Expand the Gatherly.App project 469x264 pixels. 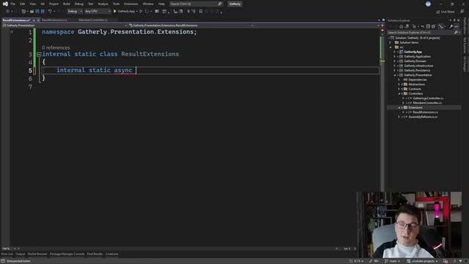pos(394,52)
